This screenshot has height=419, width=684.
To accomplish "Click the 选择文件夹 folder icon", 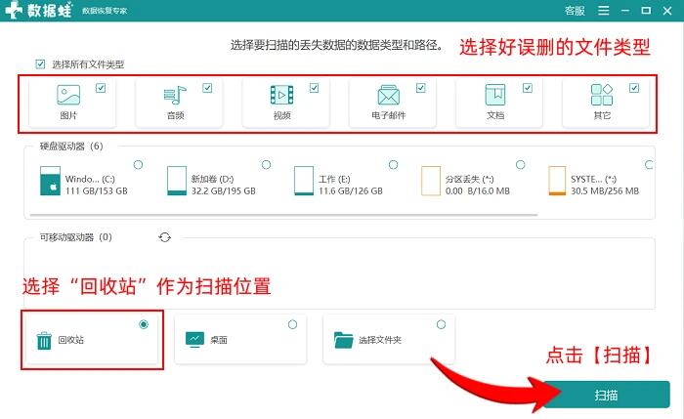I will [343, 340].
